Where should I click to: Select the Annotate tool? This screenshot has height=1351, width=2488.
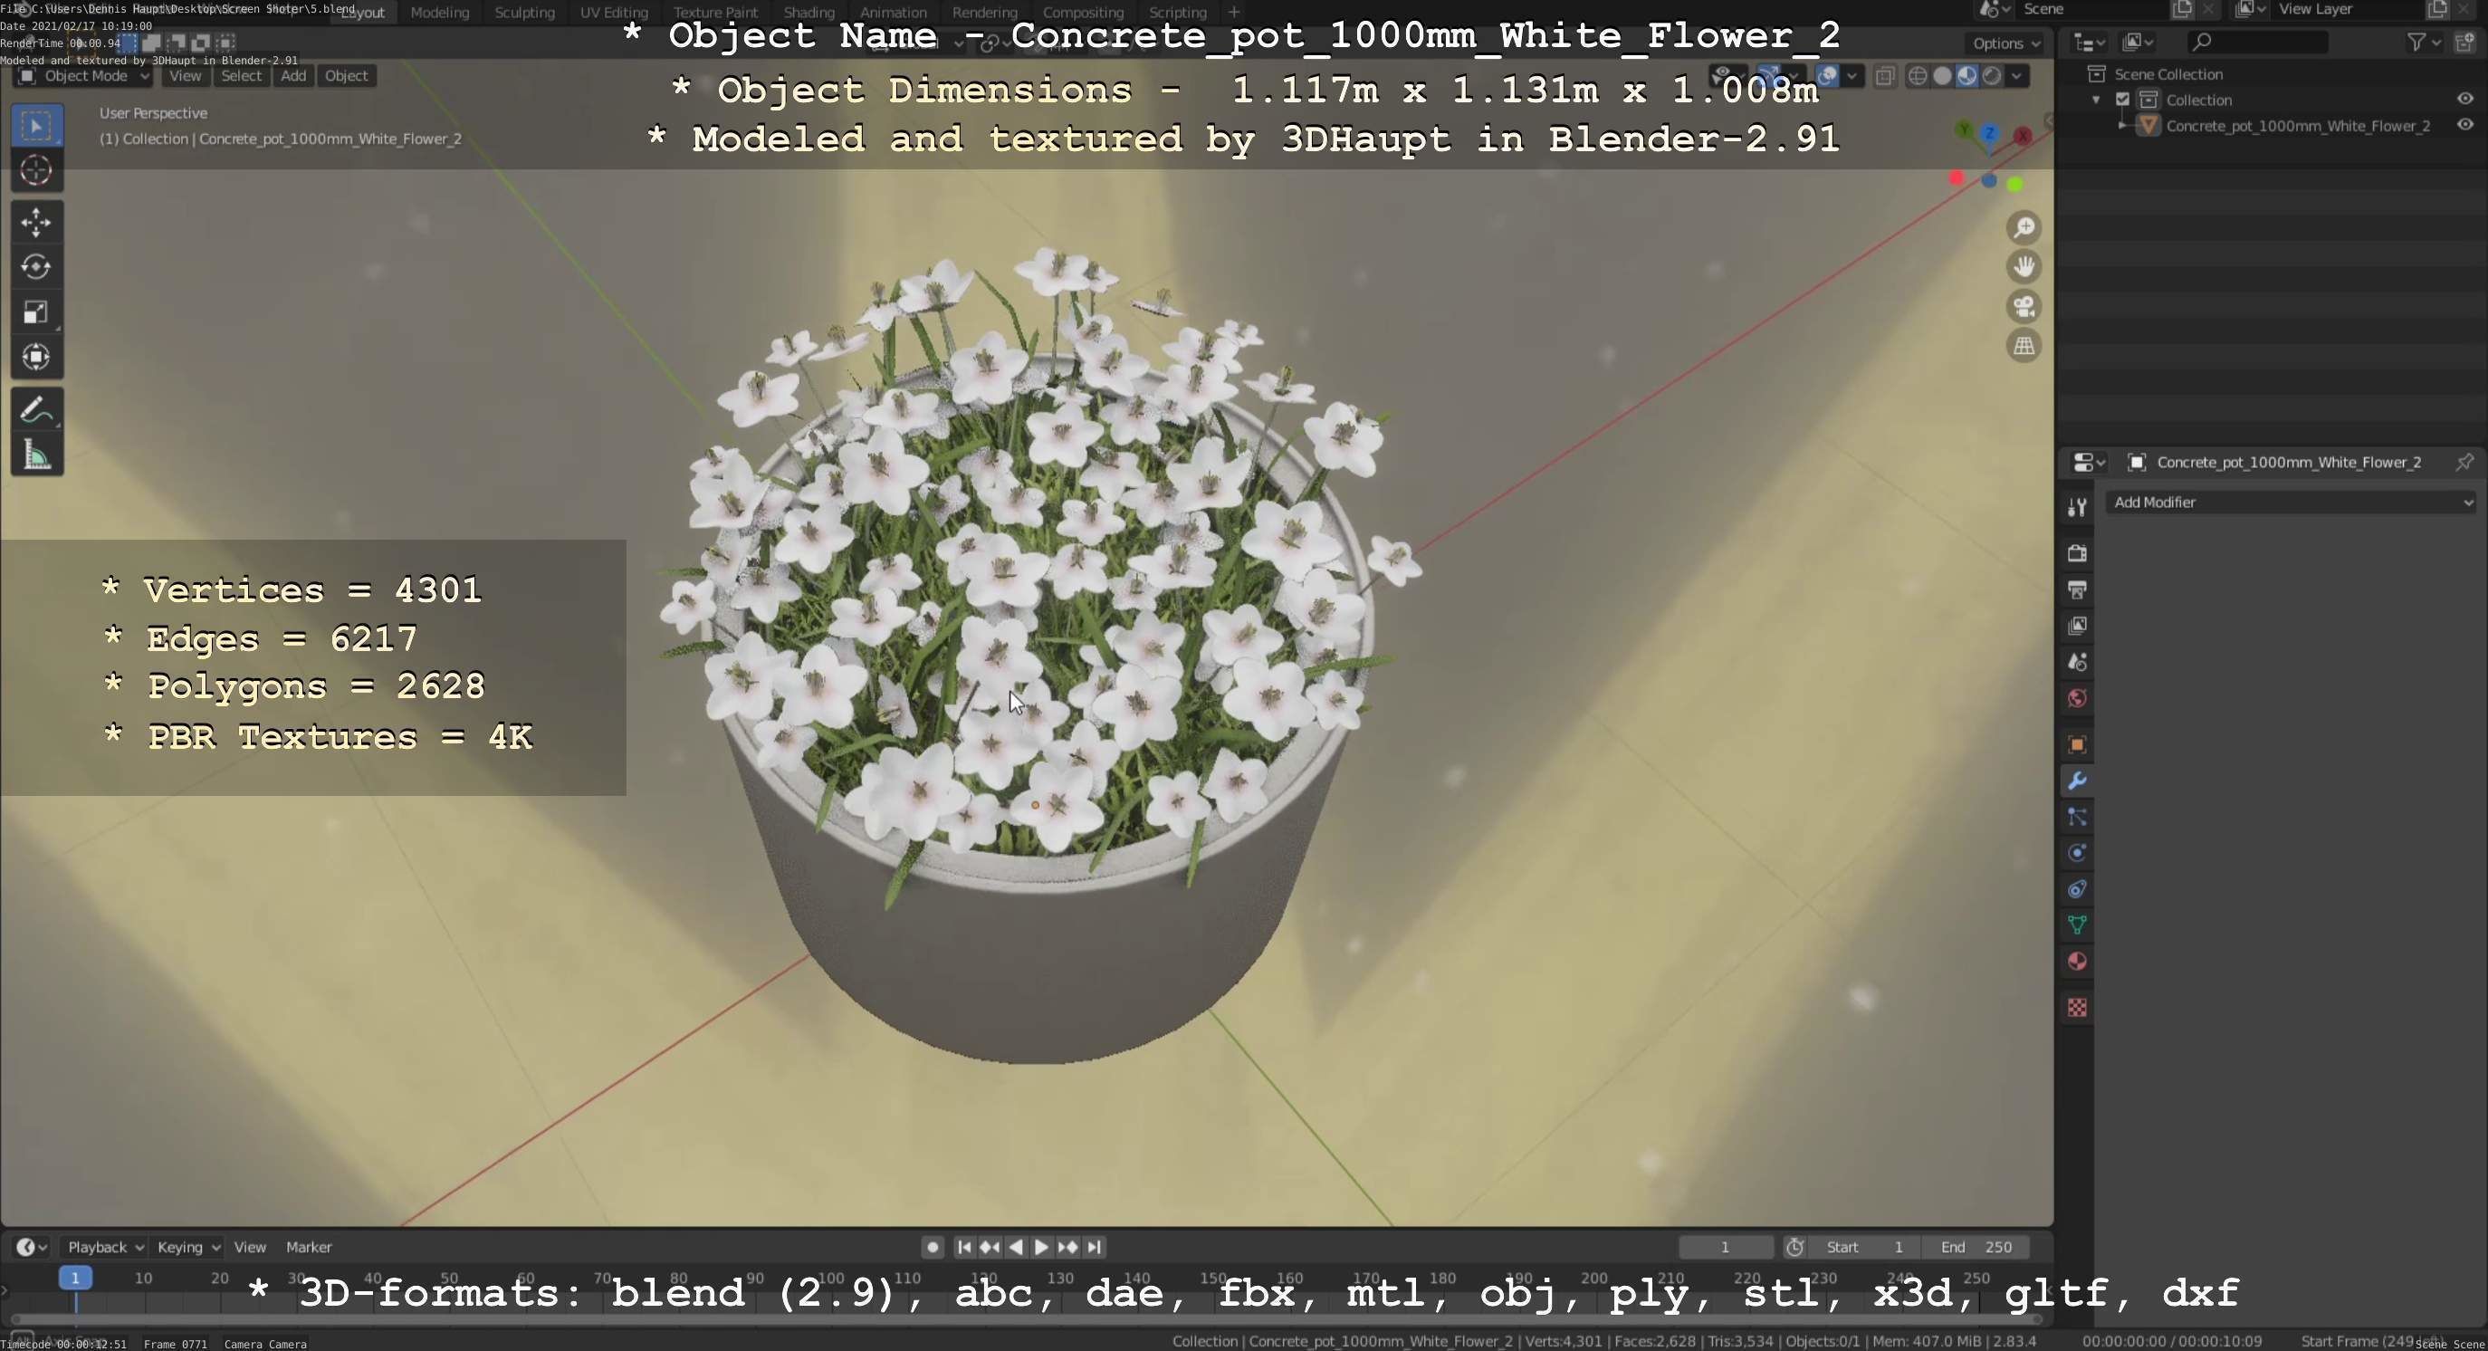[37, 409]
